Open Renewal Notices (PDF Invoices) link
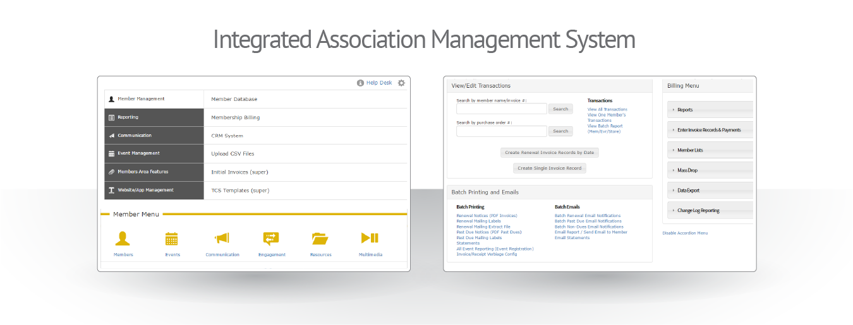The image size is (853, 325). 487,216
